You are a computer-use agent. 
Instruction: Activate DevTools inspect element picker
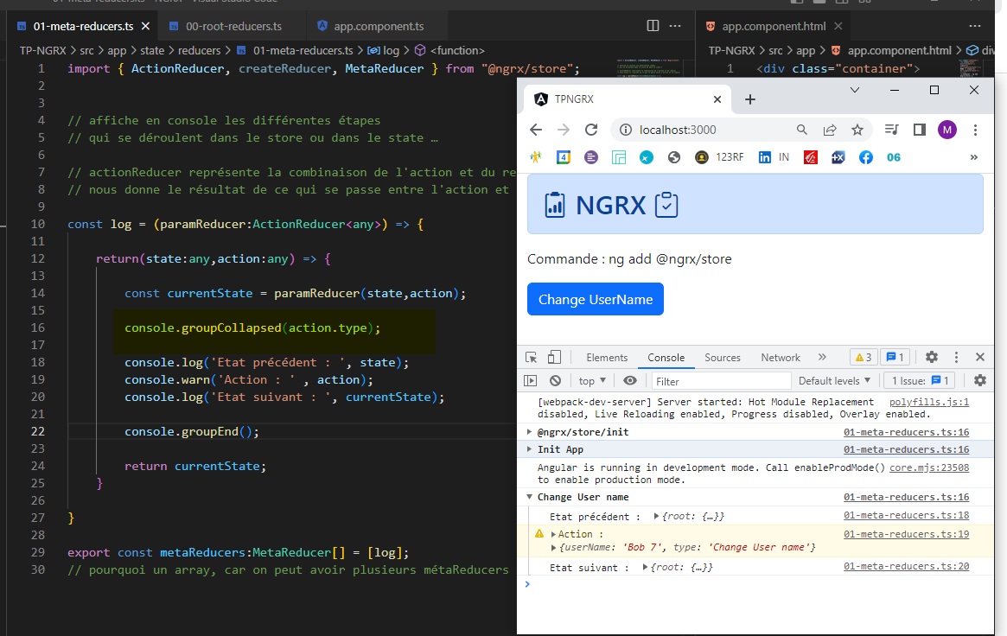click(531, 358)
